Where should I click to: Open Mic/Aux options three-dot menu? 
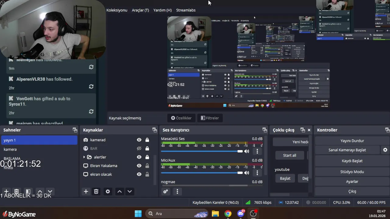tap(257, 173)
